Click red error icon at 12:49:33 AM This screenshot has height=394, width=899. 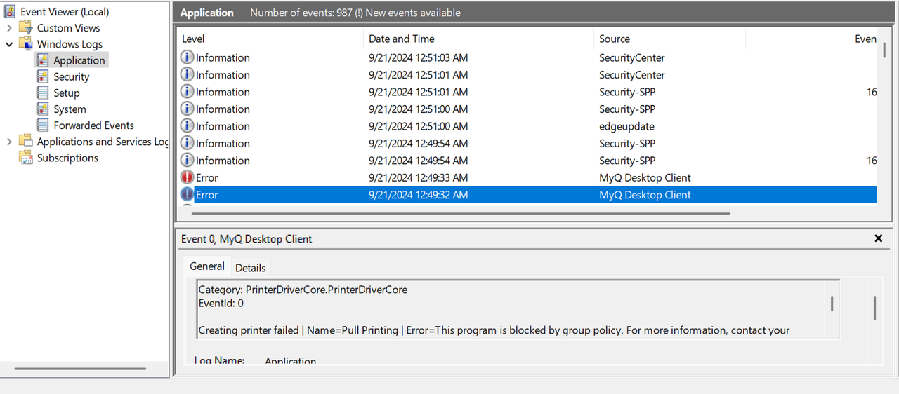[x=187, y=178]
